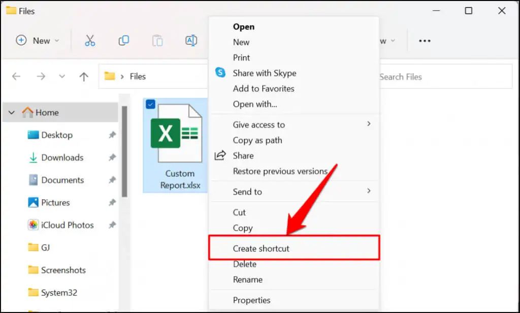520x313 pixels.
Task: Click the Search Files input box
Action: [x=442, y=77]
